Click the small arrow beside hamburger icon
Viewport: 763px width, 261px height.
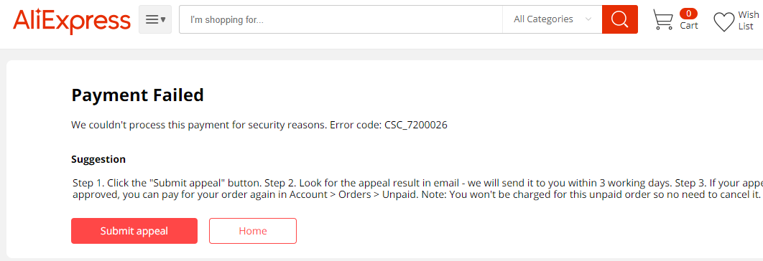pyautogui.click(x=163, y=19)
